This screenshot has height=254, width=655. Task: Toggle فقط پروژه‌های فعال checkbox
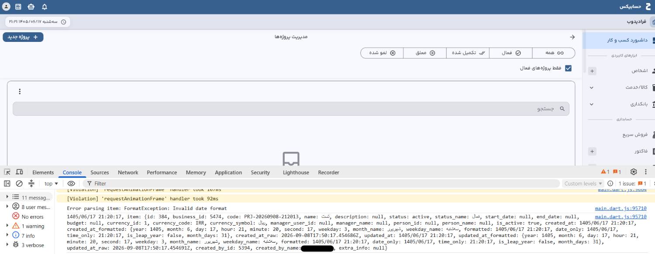[x=568, y=68]
